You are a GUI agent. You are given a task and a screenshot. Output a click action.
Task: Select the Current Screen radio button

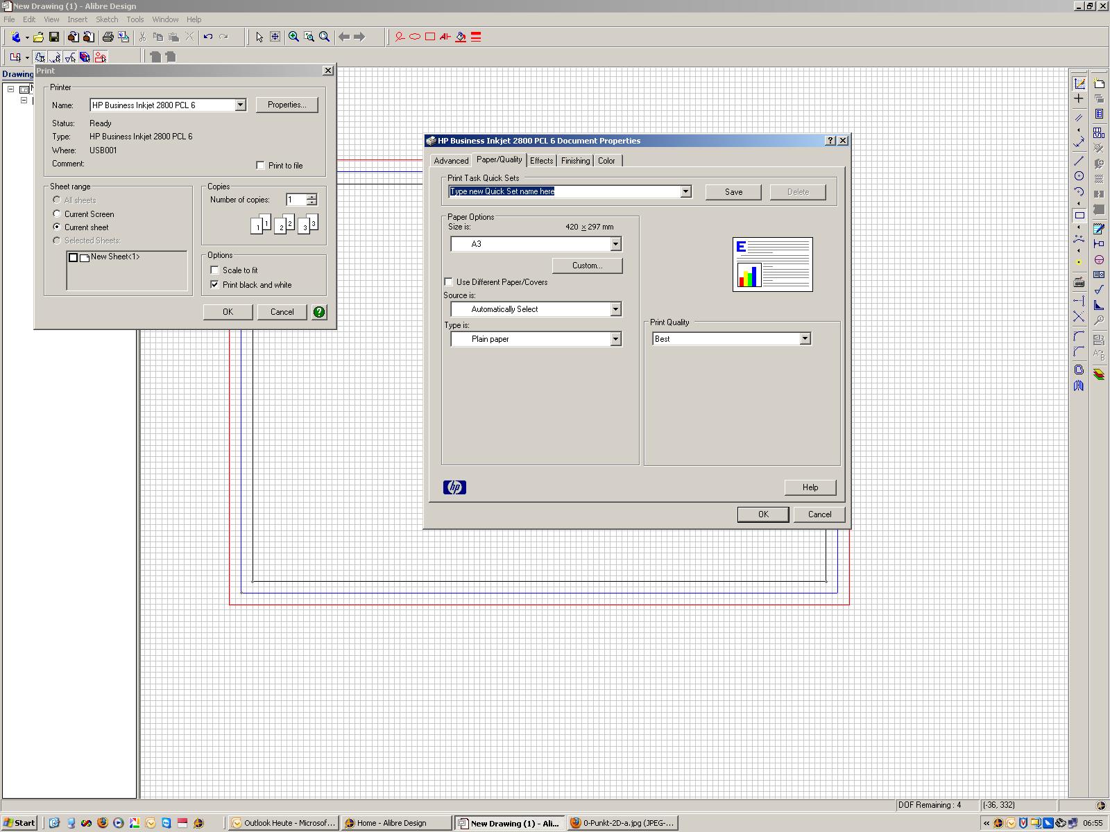point(57,214)
